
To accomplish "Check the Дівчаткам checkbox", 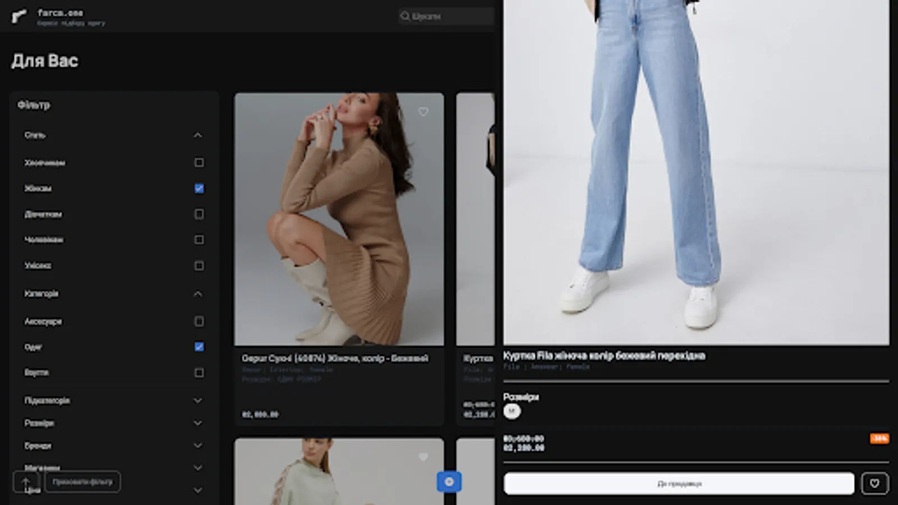I will click(199, 214).
